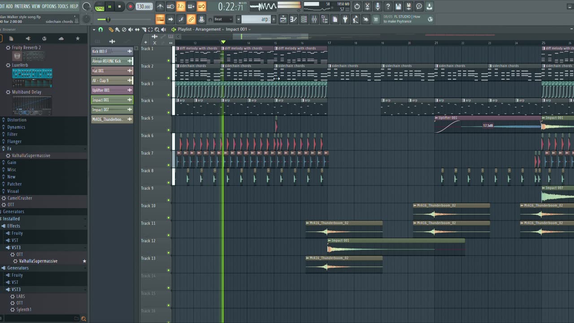This screenshot has height=323, width=574.
Task: Click the render audio export icon
Action: pyautogui.click(x=409, y=6)
